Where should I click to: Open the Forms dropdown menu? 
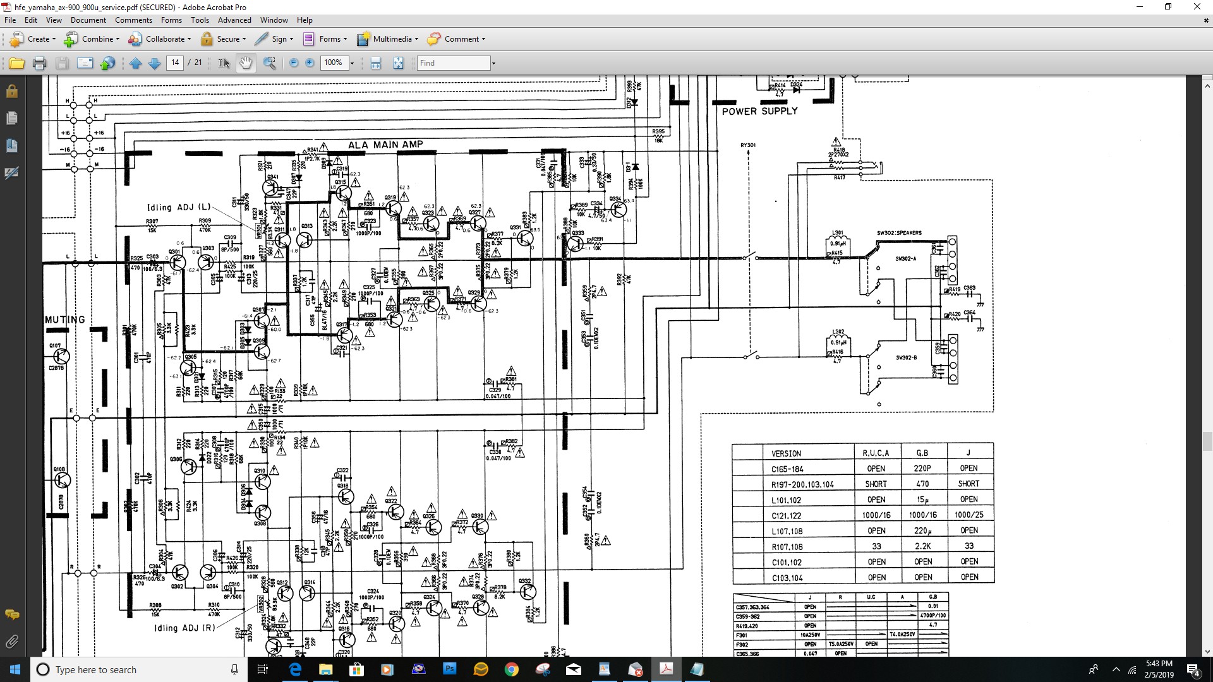click(325, 39)
